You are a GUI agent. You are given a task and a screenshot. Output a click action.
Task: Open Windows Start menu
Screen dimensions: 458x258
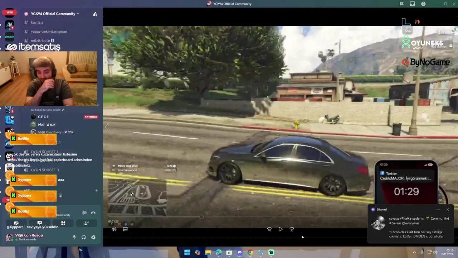[187, 252]
